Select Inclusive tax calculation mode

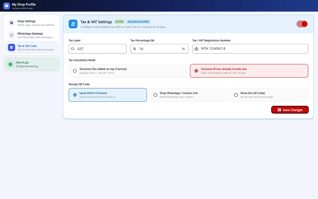(x=249, y=71)
